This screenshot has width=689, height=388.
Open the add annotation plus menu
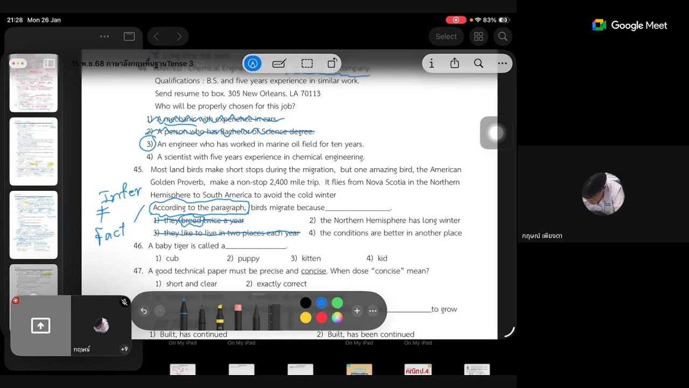[x=357, y=310]
